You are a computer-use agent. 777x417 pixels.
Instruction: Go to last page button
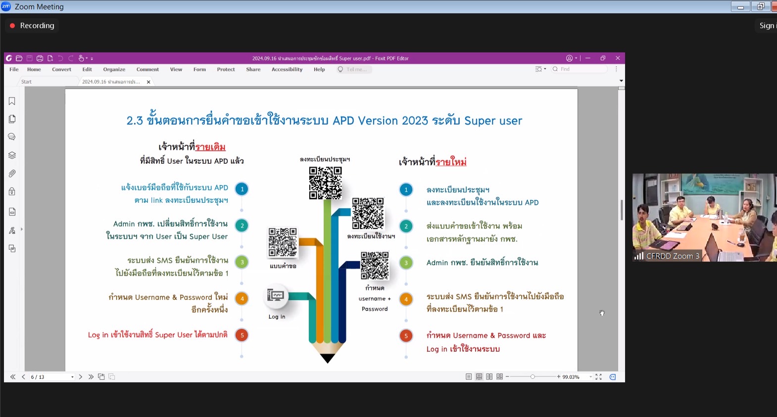tap(91, 377)
